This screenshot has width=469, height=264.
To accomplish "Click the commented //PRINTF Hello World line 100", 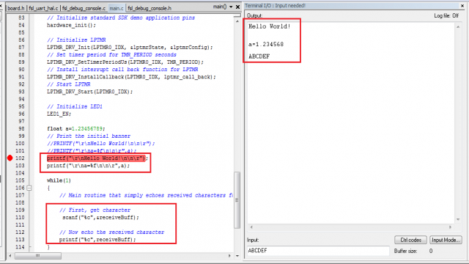I will tap(101, 144).
